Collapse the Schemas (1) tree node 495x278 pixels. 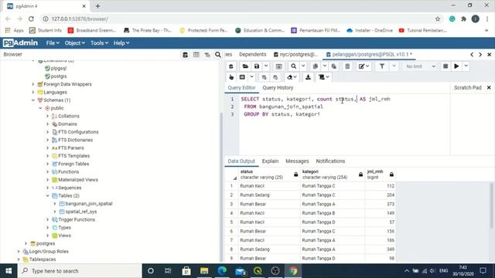pyautogui.click(x=33, y=100)
